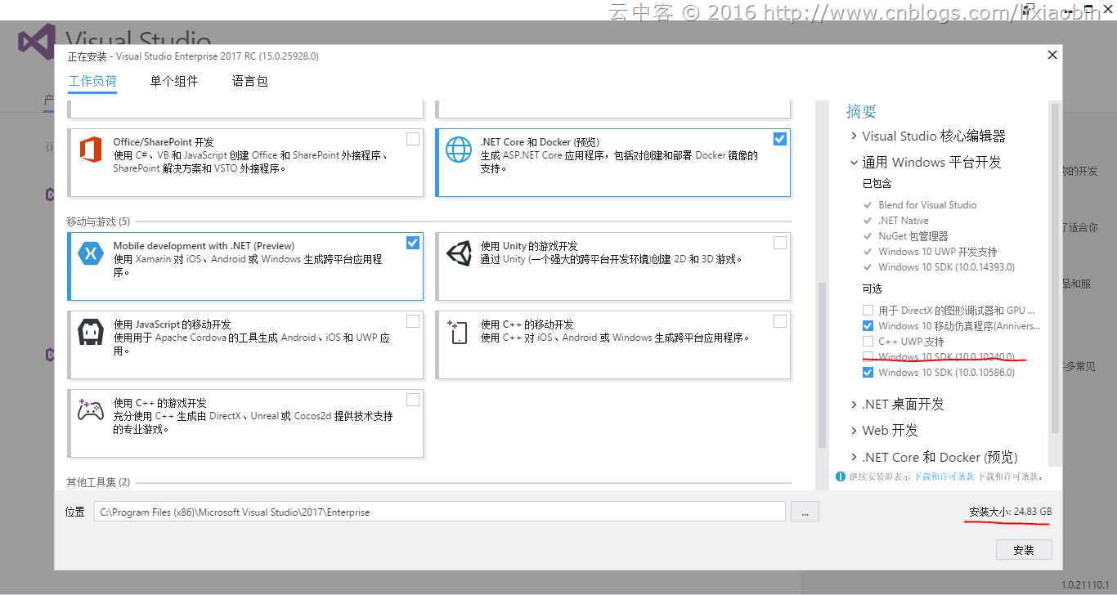This screenshot has width=1117, height=595.
Task: Click the Xamarin mobile development icon
Action: 89,253
